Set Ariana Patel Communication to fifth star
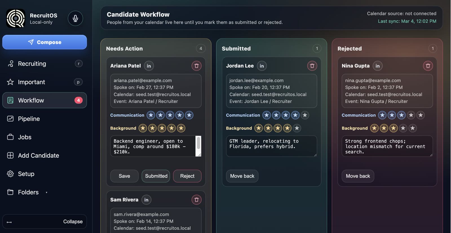This screenshot has width=451, height=233. (x=189, y=115)
